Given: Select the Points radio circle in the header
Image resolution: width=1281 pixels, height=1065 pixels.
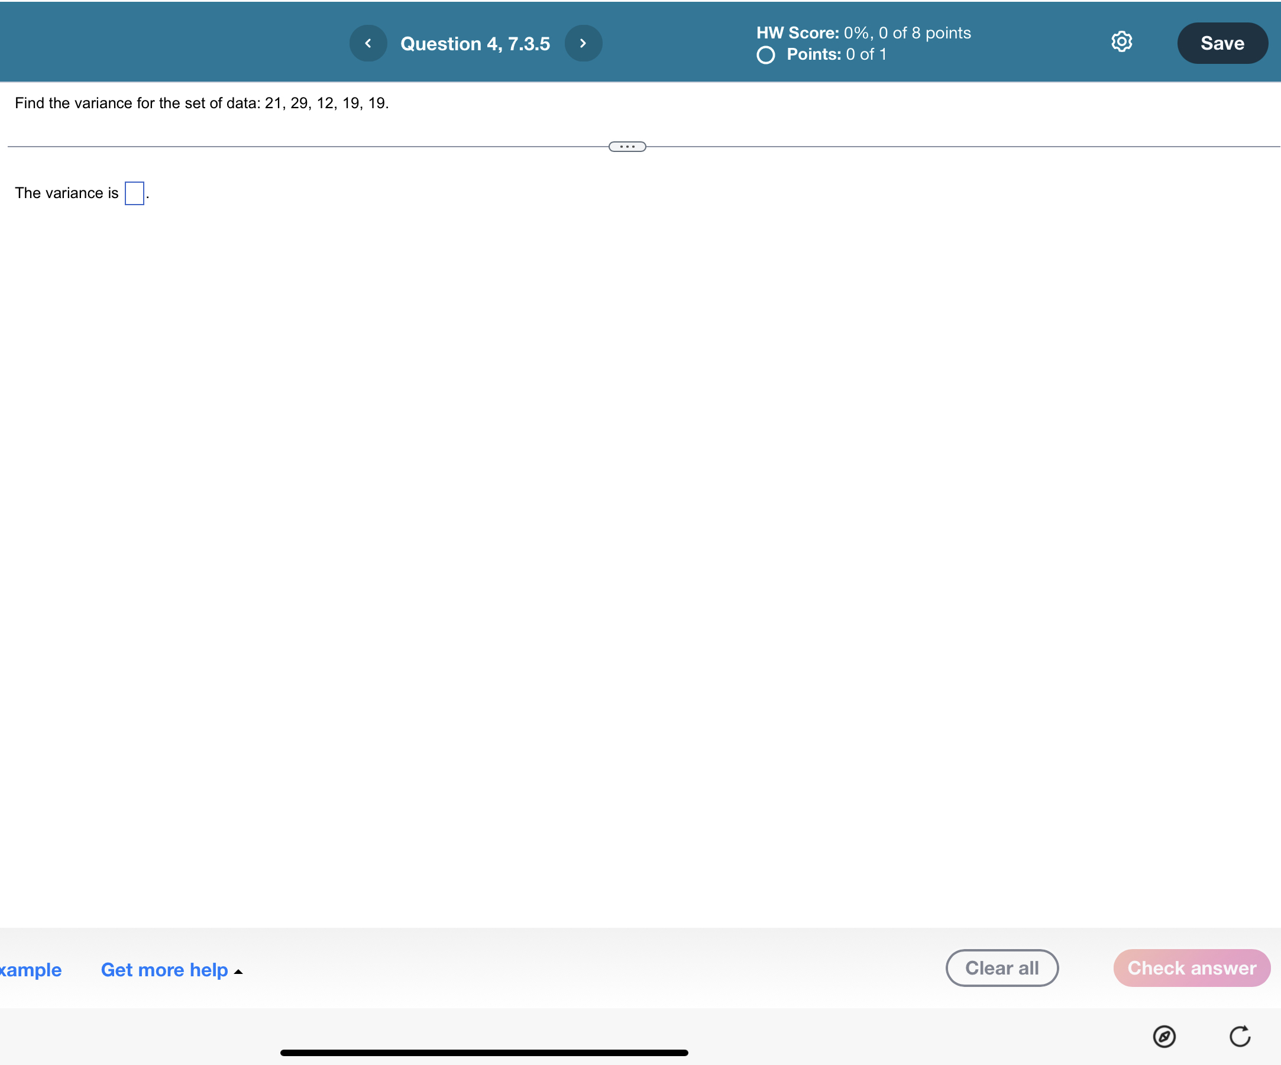Looking at the screenshot, I should [766, 55].
